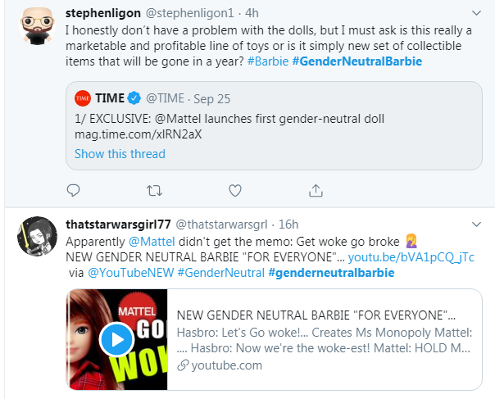The height and width of the screenshot is (399, 495).
Task: Open the #Barbie hashtag
Action: [268, 61]
